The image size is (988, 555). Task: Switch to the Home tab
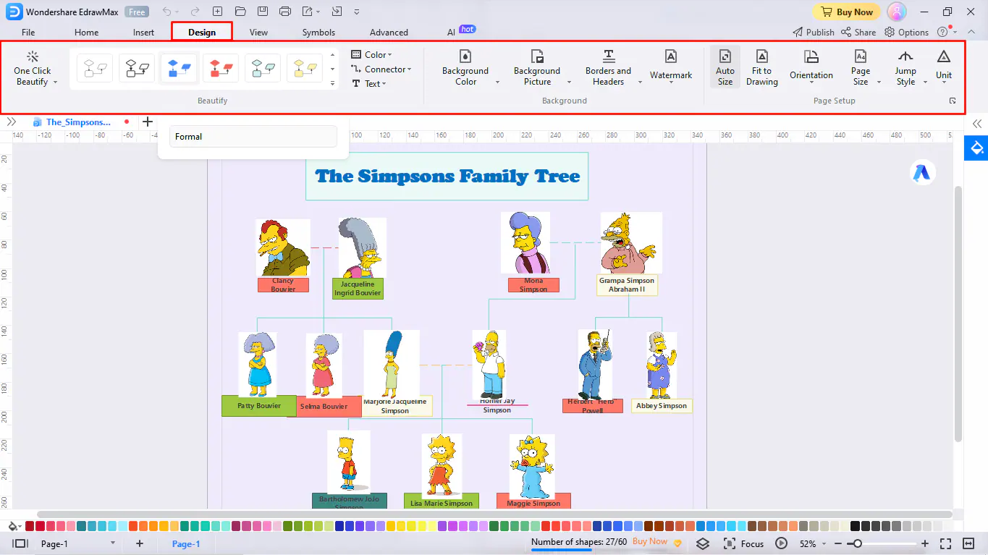[87, 33]
